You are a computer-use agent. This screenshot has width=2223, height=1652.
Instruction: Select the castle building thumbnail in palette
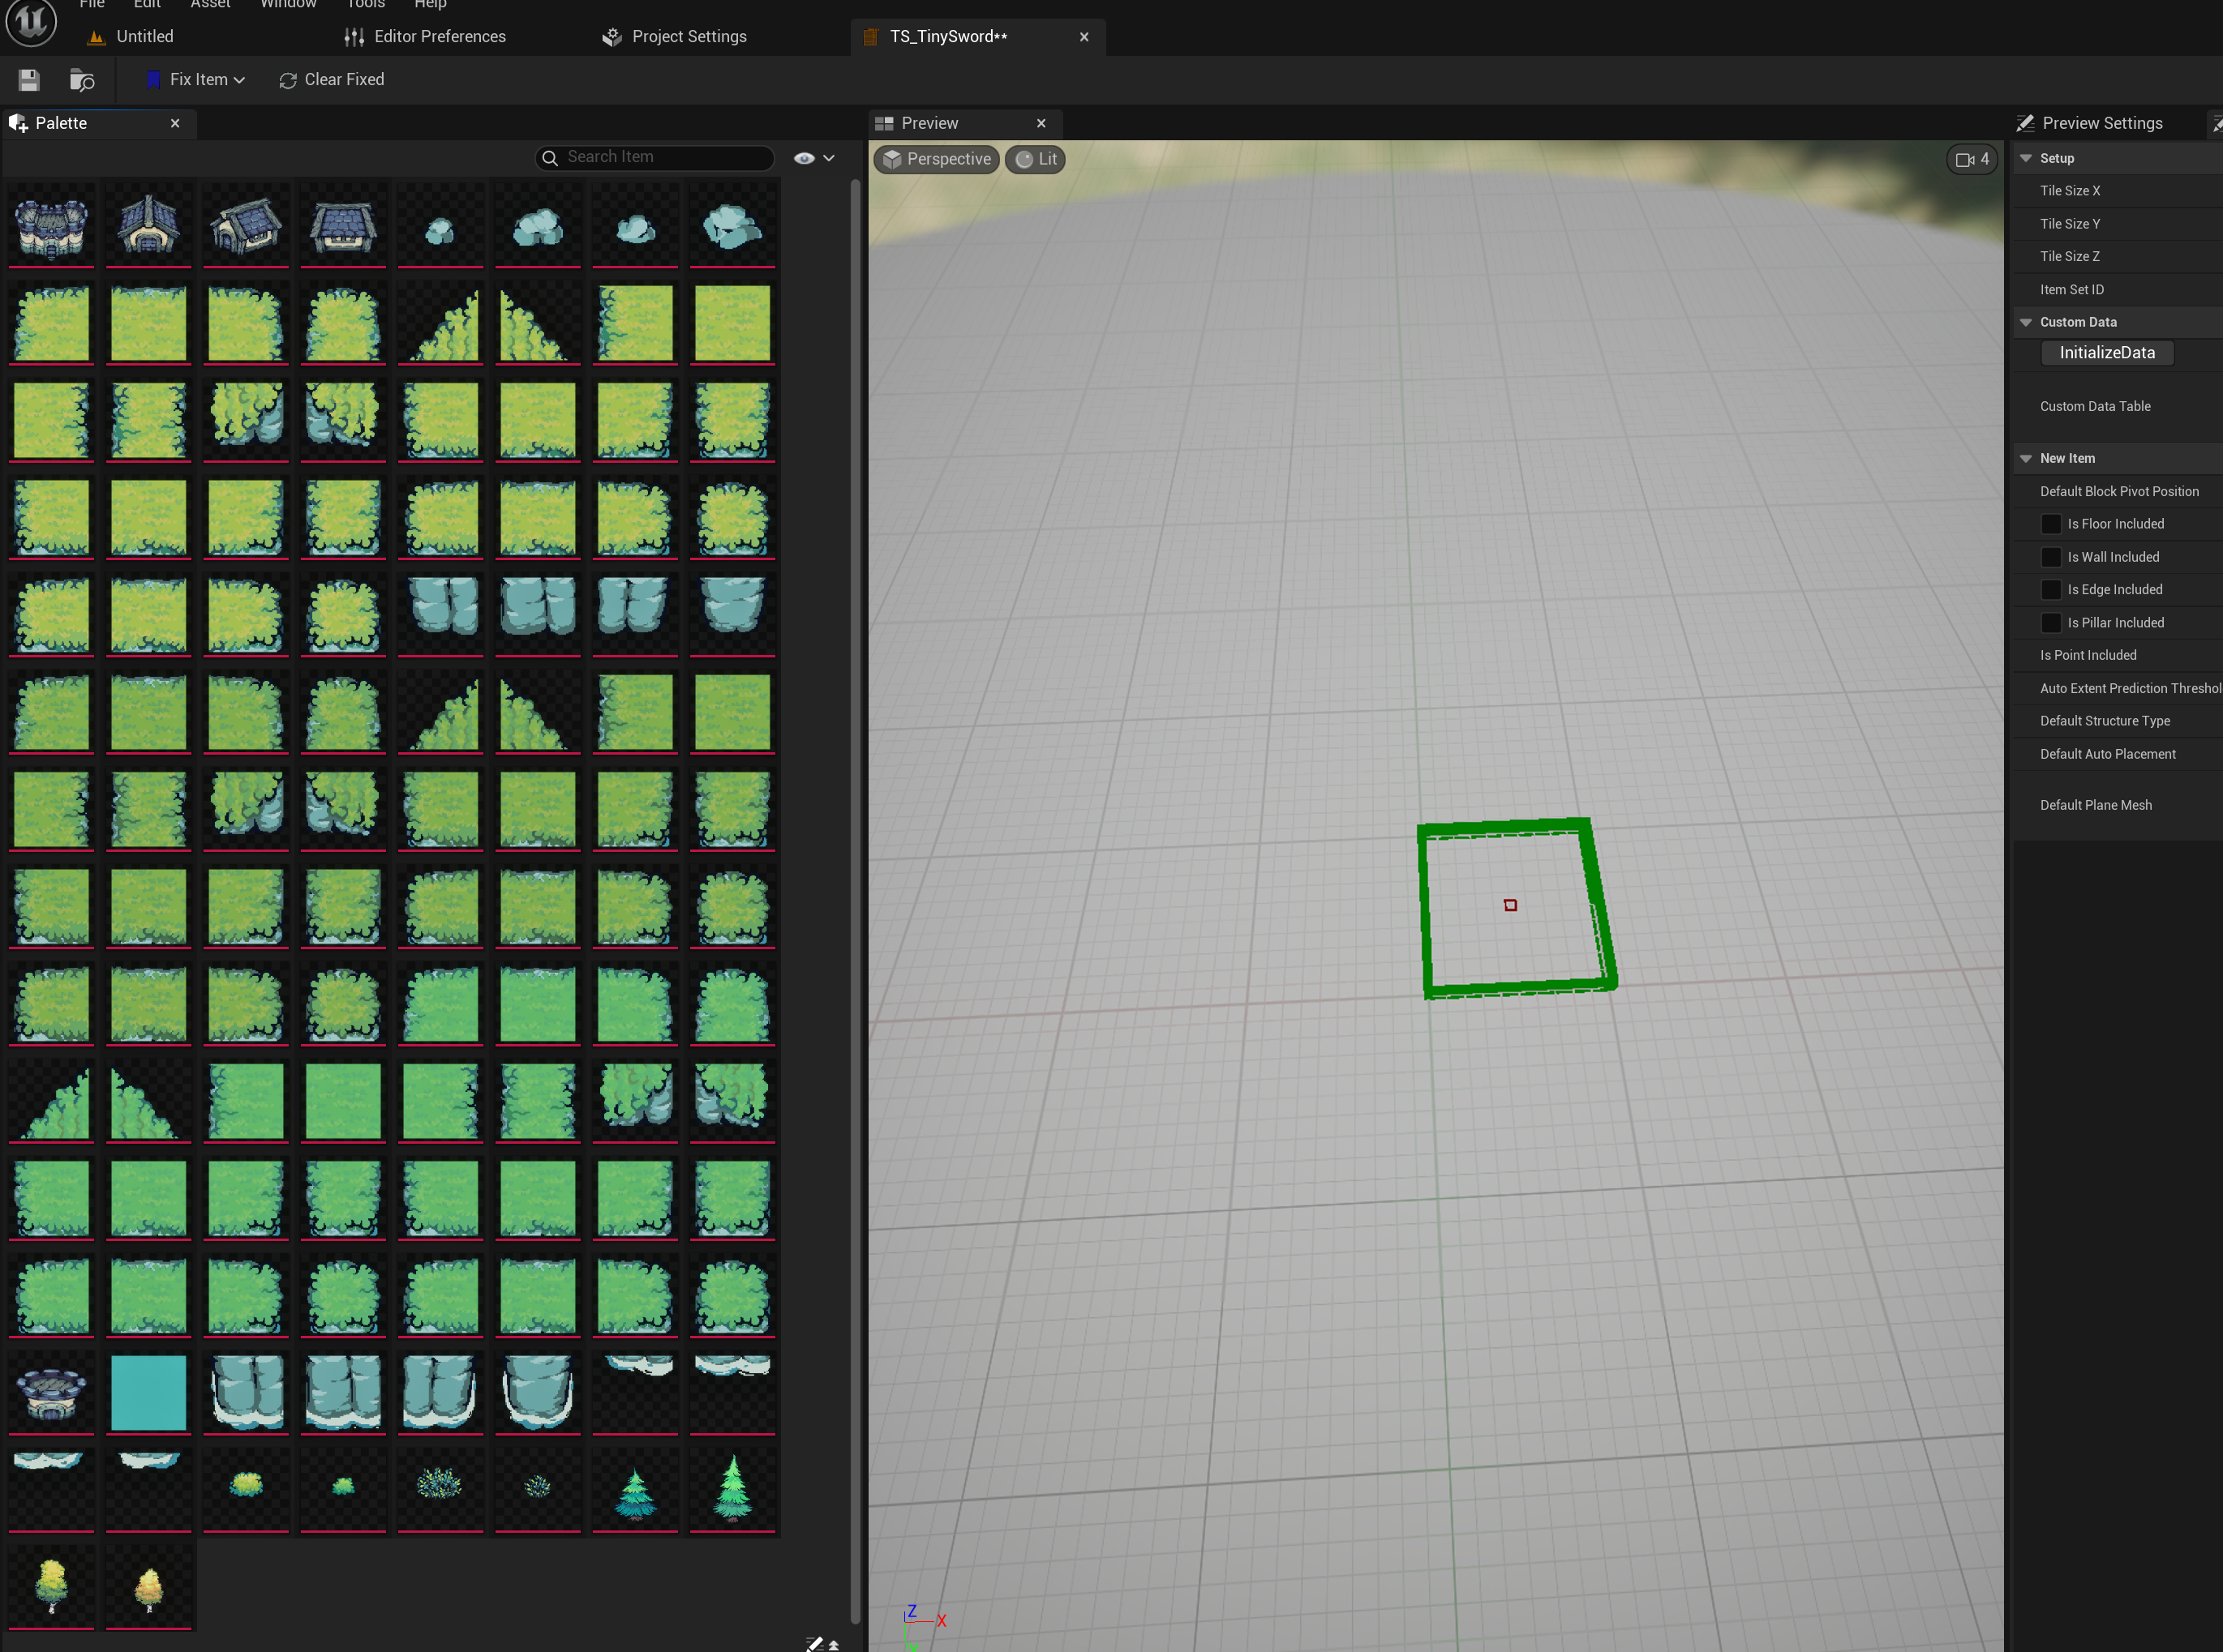pyautogui.click(x=51, y=226)
